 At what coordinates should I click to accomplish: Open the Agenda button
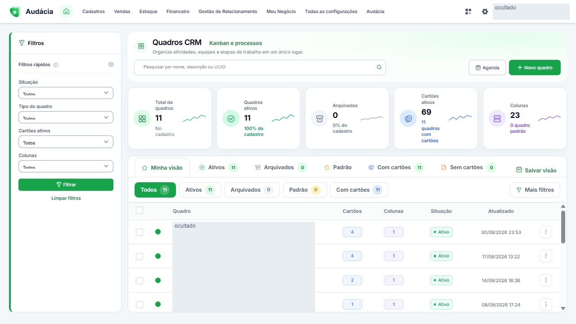pyautogui.click(x=487, y=67)
